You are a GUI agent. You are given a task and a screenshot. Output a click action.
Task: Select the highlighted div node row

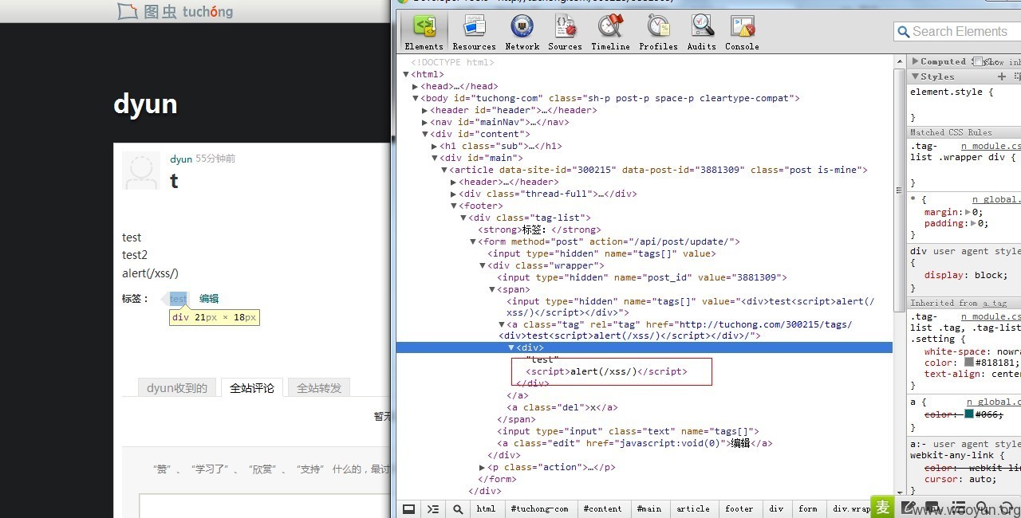pyautogui.click(x=645, y=347)
